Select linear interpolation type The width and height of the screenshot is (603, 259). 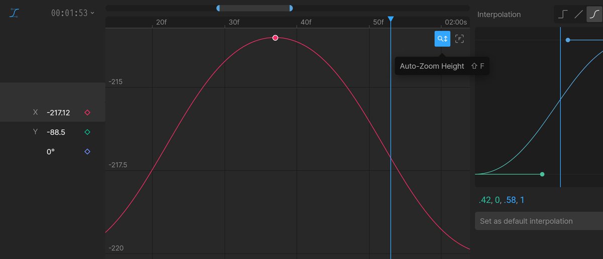click(x=578, y=15)
